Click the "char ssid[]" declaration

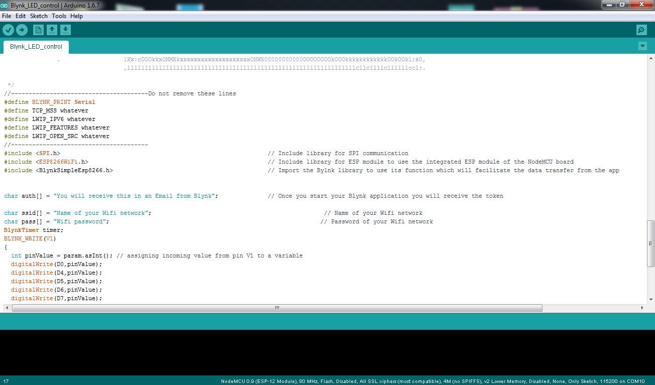tap(78, 213)
